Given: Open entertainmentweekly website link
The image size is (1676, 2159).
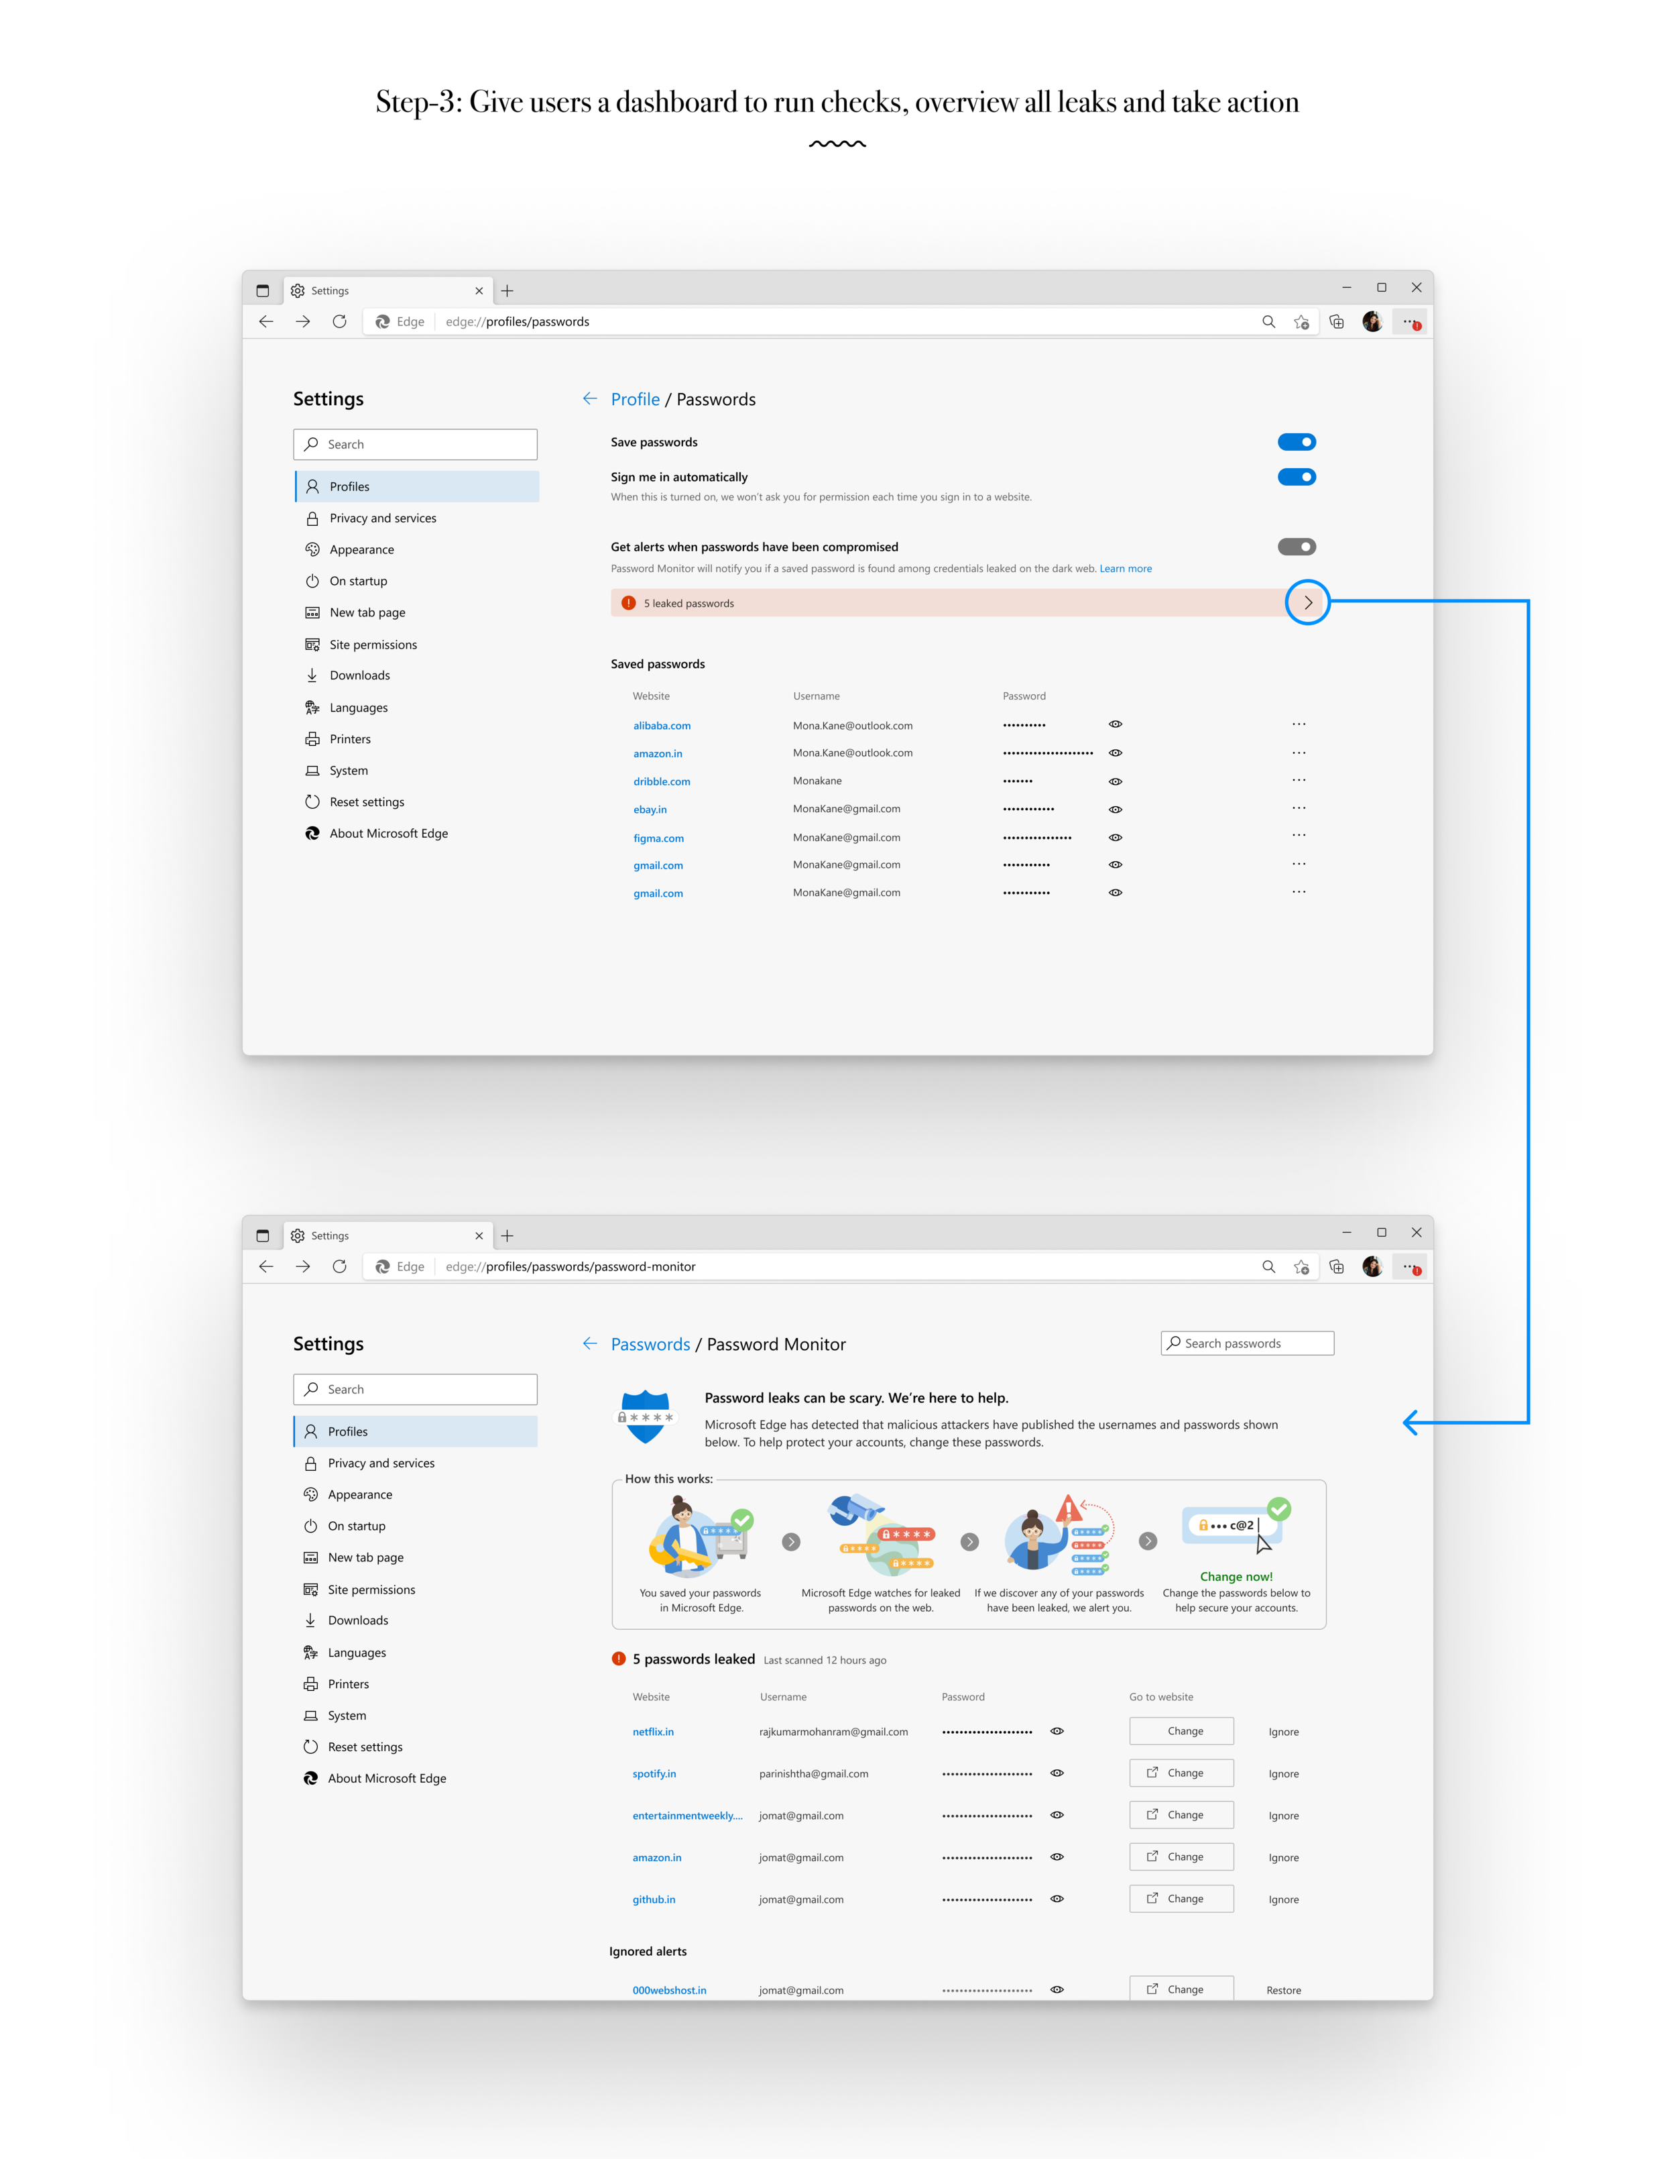Looking at the screenshot, I should pos(686,1815).
